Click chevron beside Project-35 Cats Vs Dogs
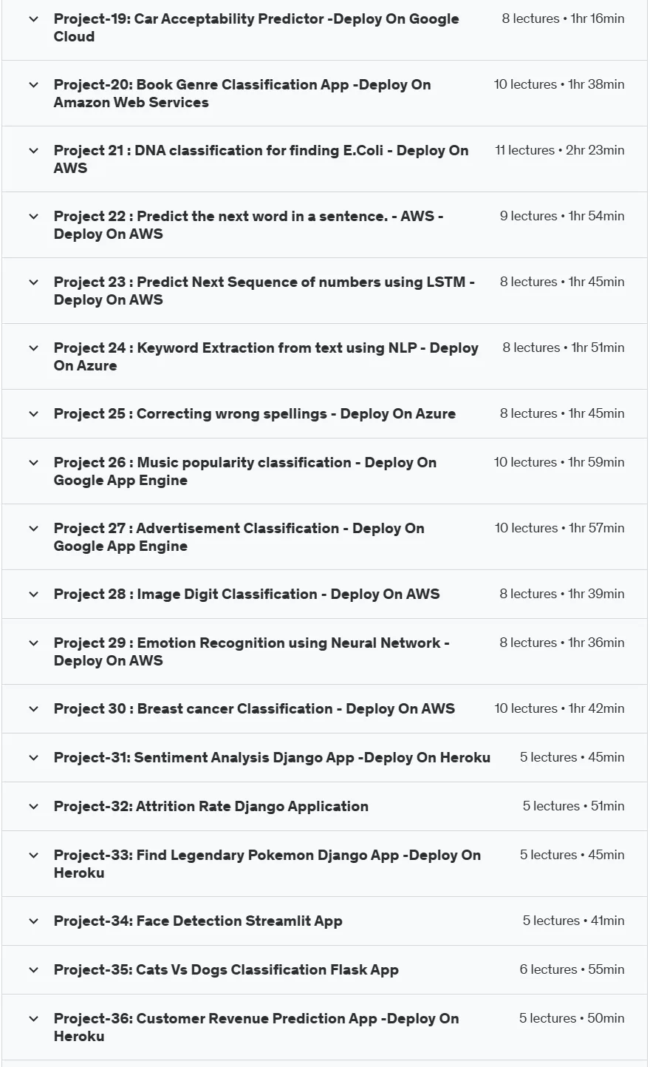 [33, 970]
